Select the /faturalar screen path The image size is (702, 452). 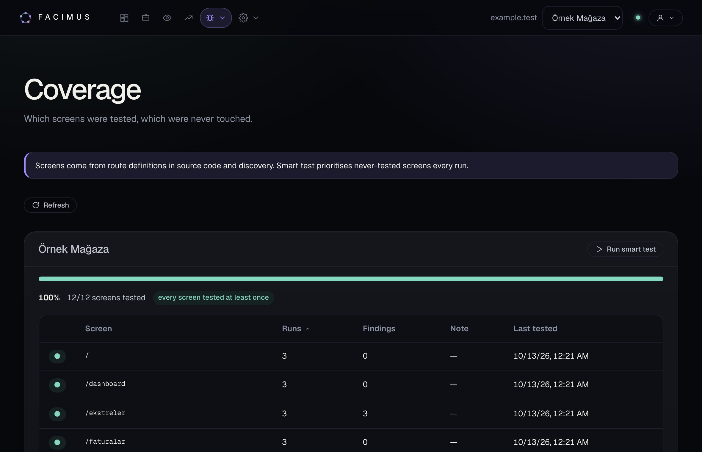click(105, 442)
